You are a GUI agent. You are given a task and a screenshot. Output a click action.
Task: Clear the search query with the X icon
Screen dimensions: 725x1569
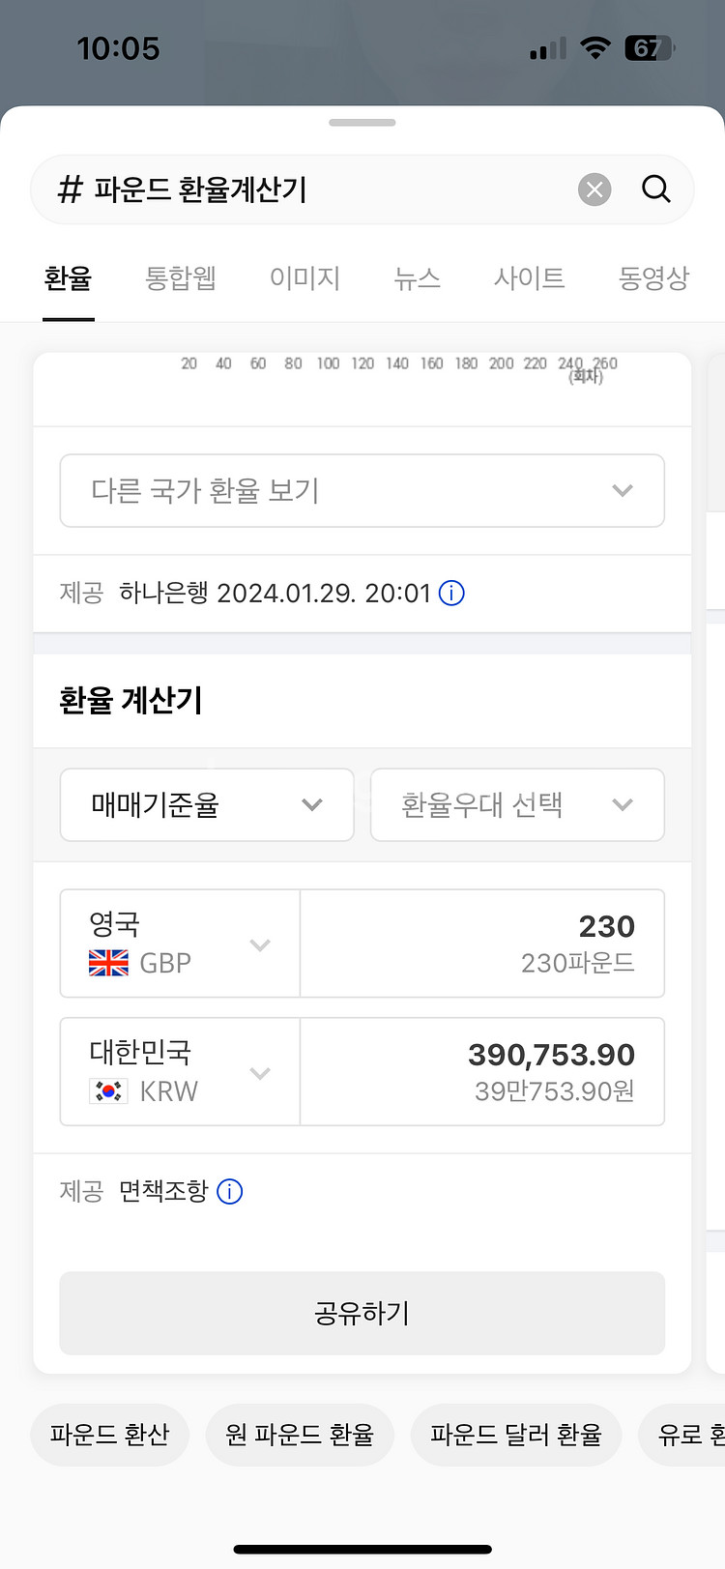tap(594, 189)
